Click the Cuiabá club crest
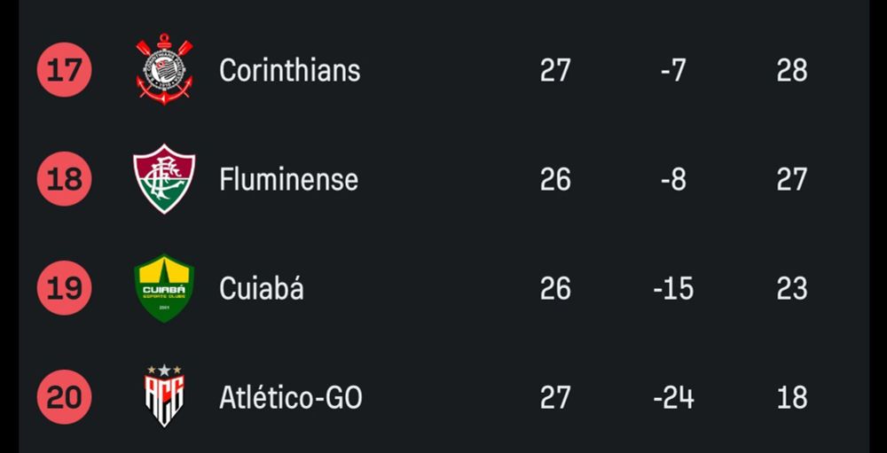The width and height of the screenshot is (887, 453). 164,288
